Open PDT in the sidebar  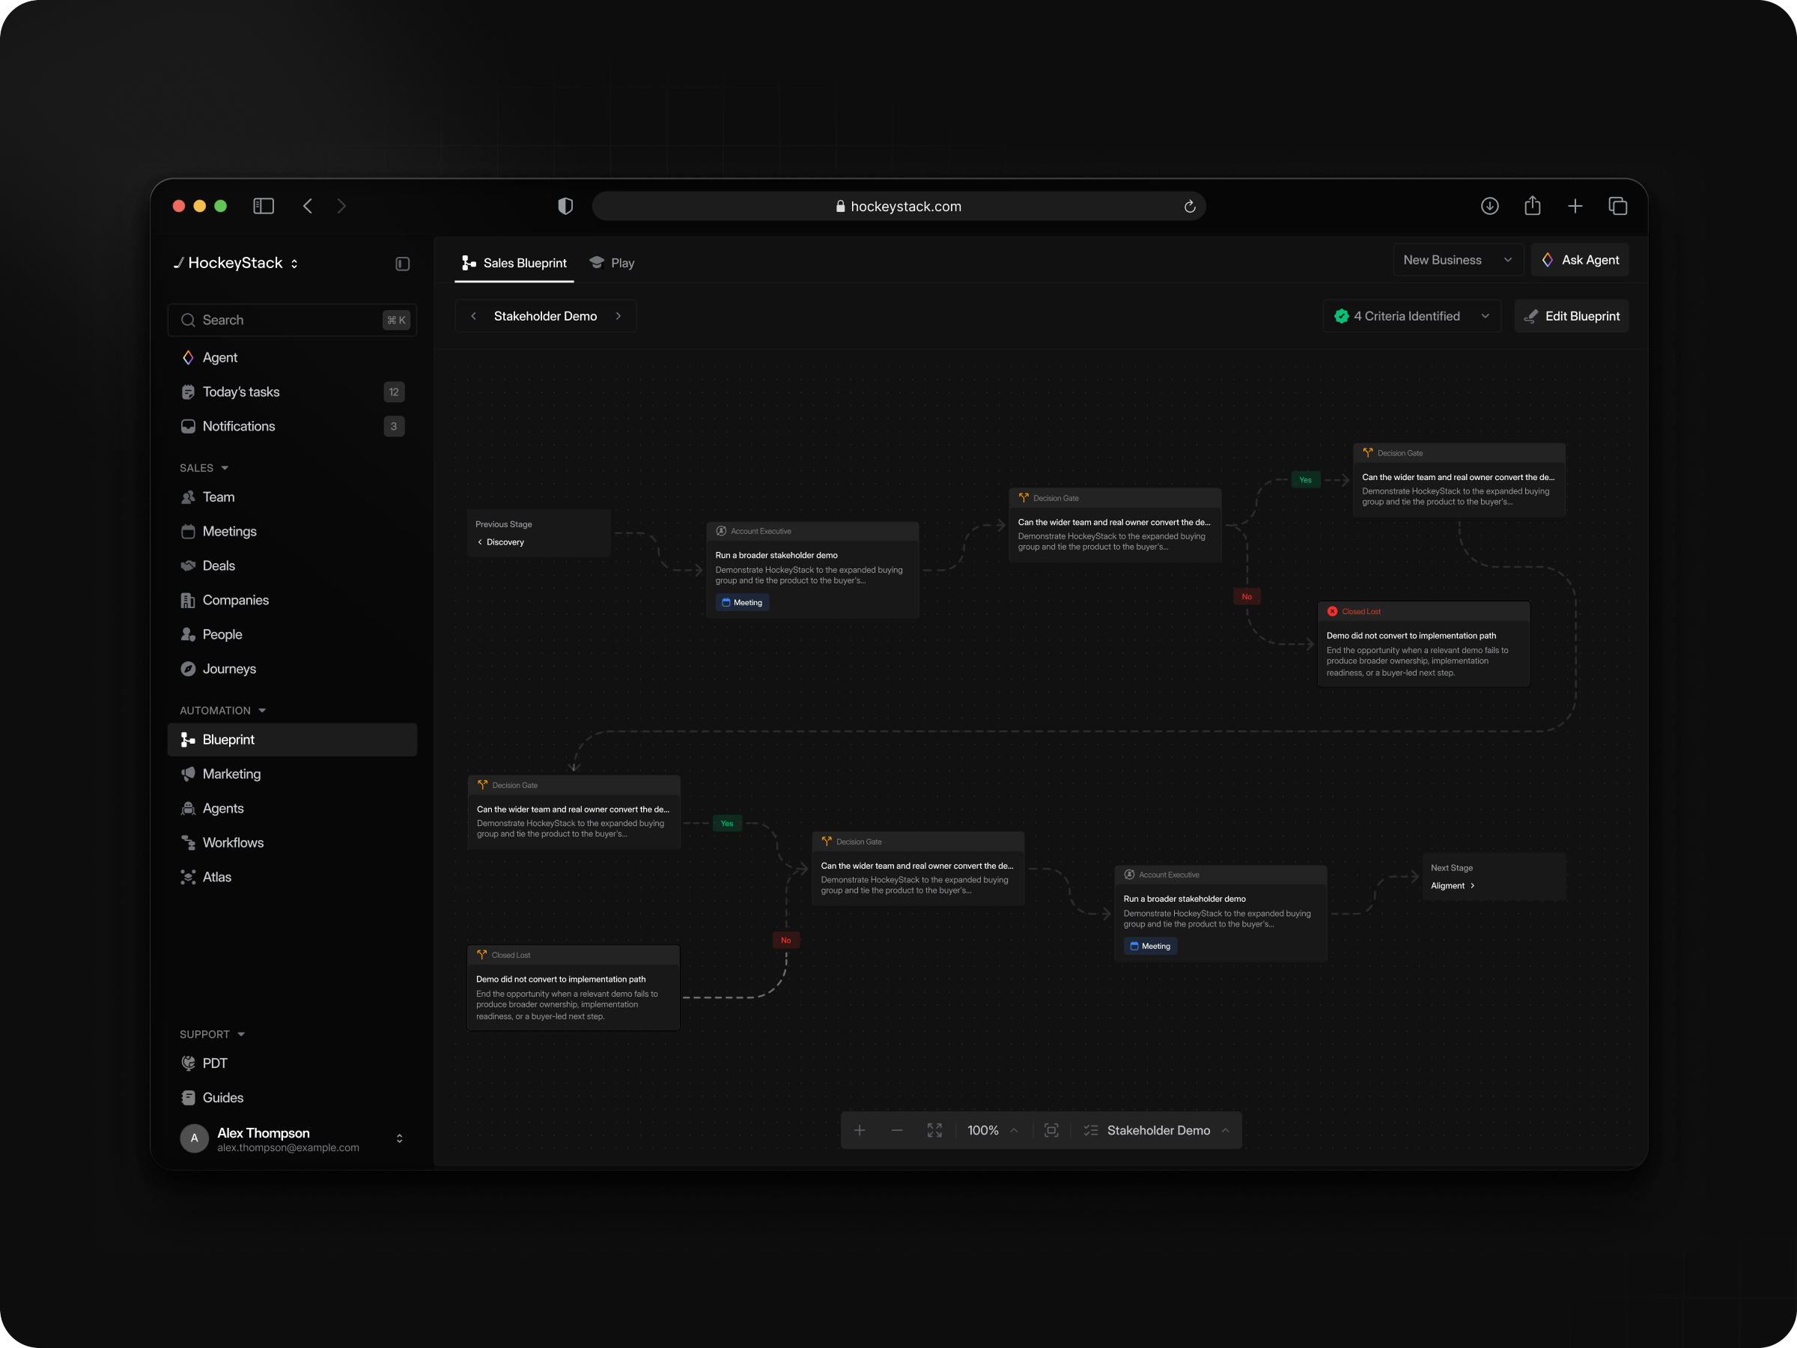tap(293, 1063)
